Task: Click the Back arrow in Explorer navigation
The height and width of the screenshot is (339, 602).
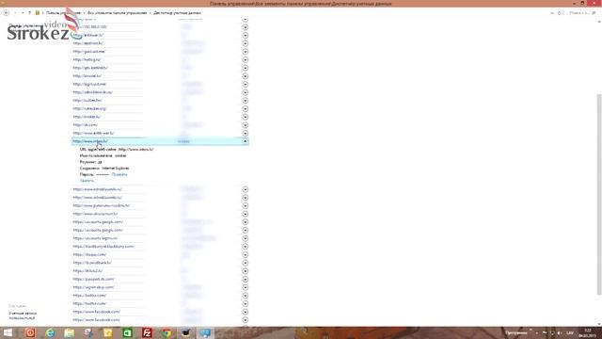Action: coord(7,13)
